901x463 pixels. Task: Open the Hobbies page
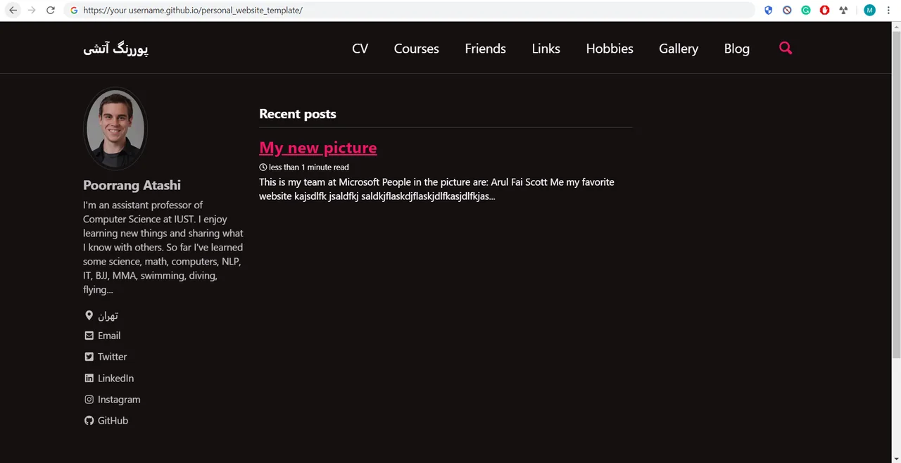(x=610, y=49)
